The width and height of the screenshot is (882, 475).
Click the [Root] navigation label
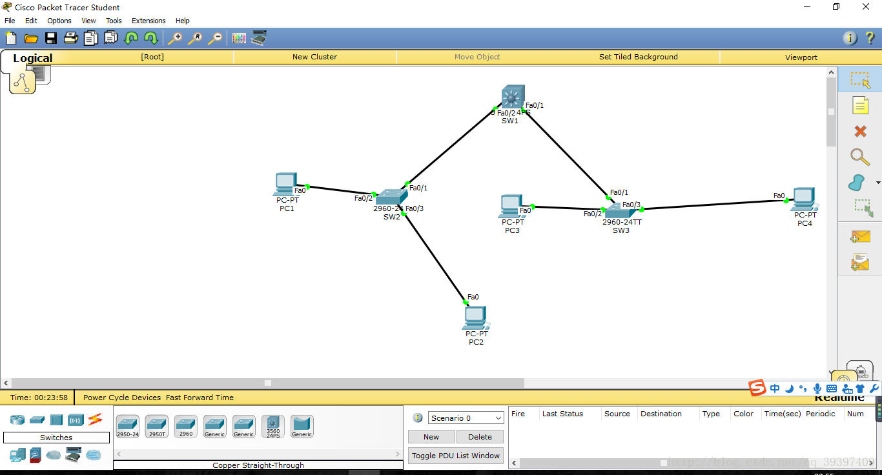152,57
